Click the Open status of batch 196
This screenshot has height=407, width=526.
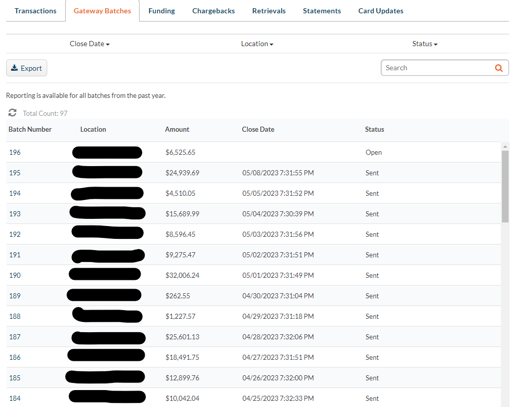click(374, 152)
